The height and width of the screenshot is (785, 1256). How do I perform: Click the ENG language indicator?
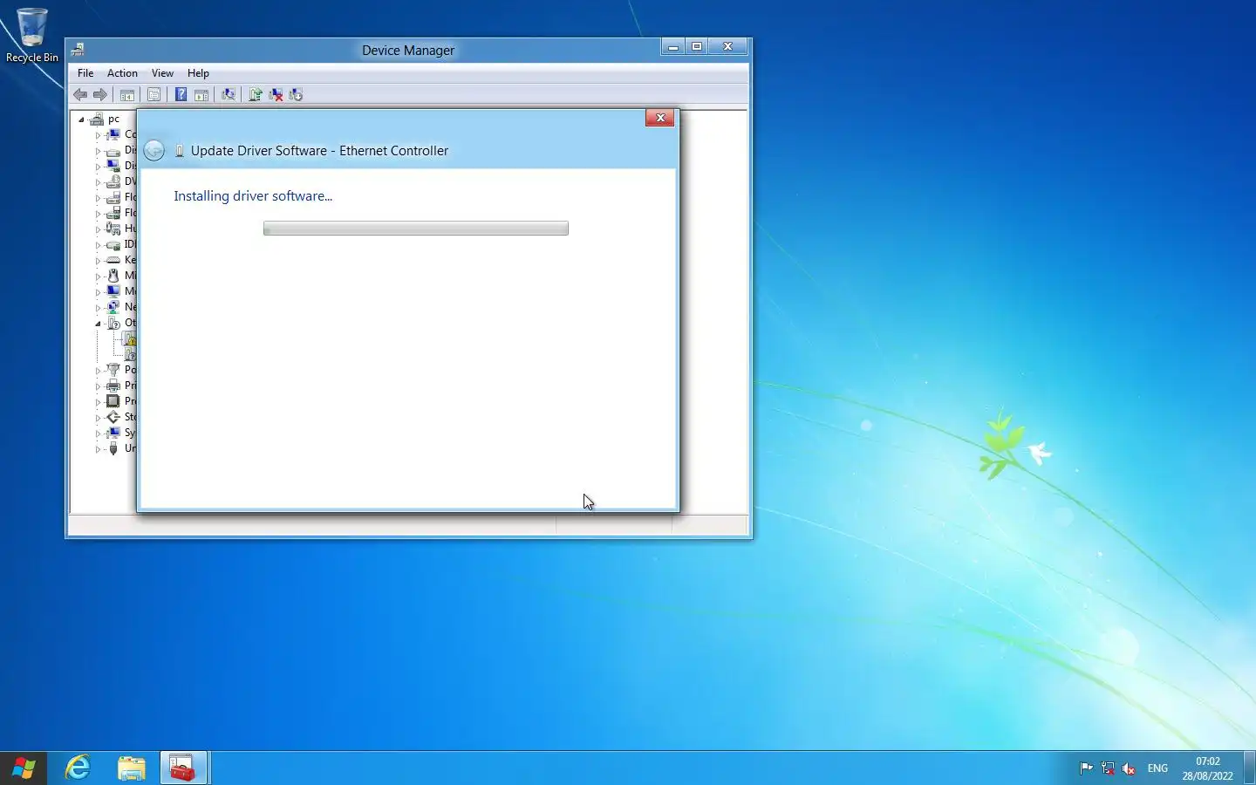(x=1157, y=768)
